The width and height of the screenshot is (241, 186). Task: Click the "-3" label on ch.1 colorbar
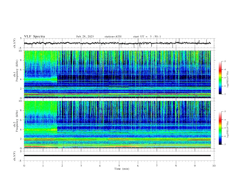pos(225,61)
